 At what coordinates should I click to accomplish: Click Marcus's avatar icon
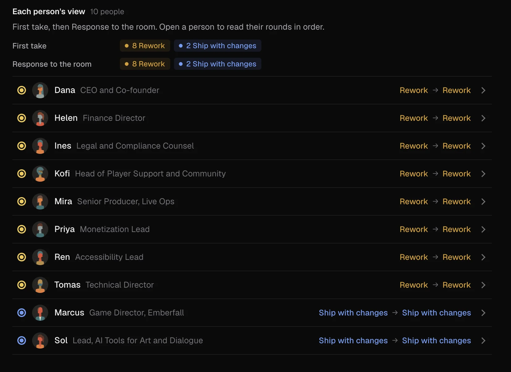(40, 313)
